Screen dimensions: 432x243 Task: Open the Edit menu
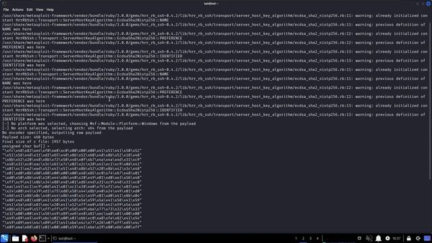[30, 9]
